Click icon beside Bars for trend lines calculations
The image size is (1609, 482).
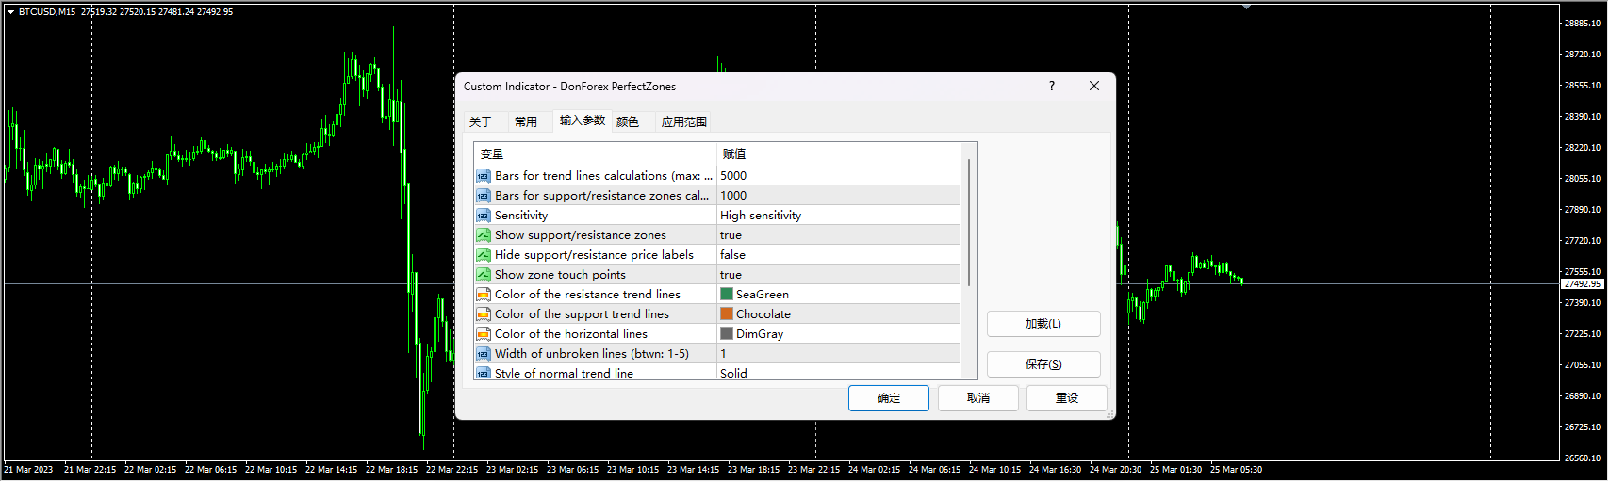(x=484, y=176)
